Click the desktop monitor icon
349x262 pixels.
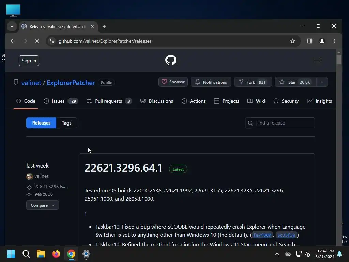click(x=13, y=10)
